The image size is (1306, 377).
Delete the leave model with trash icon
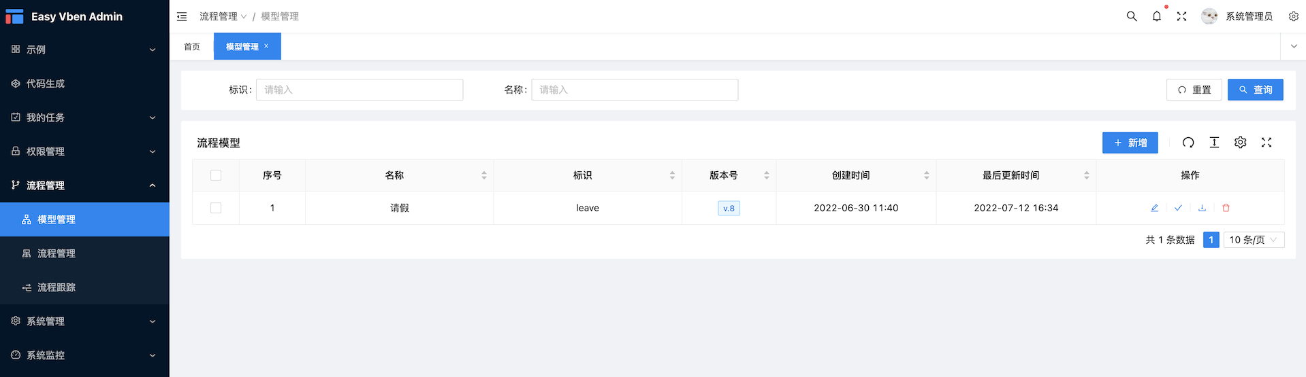point(1226,208)
